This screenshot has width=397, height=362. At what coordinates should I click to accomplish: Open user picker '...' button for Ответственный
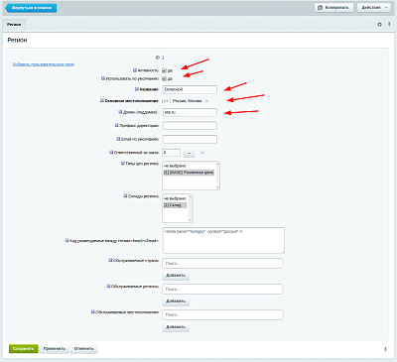coord(189,153)
